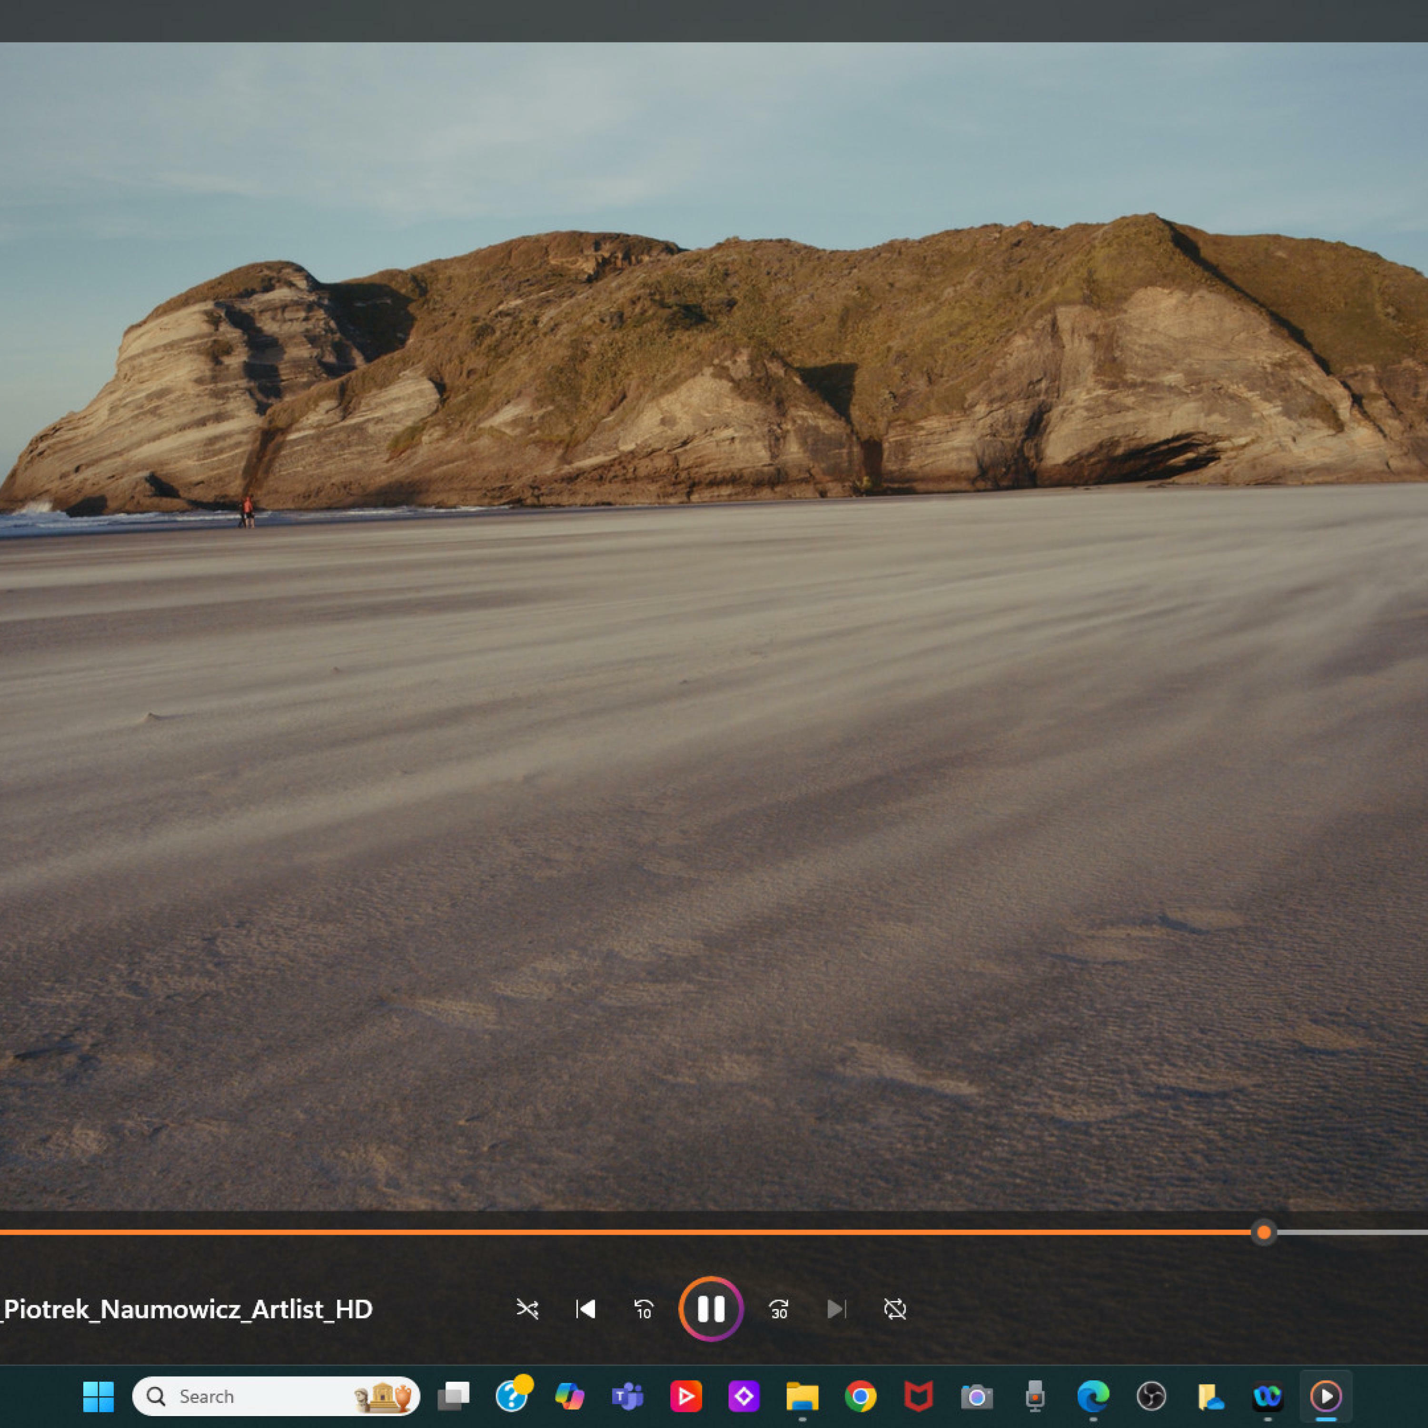Go to previous track
This screenshot has height=1428, width=1428.
[585, 1309]
